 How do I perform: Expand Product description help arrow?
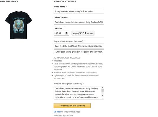coord(84,83)
